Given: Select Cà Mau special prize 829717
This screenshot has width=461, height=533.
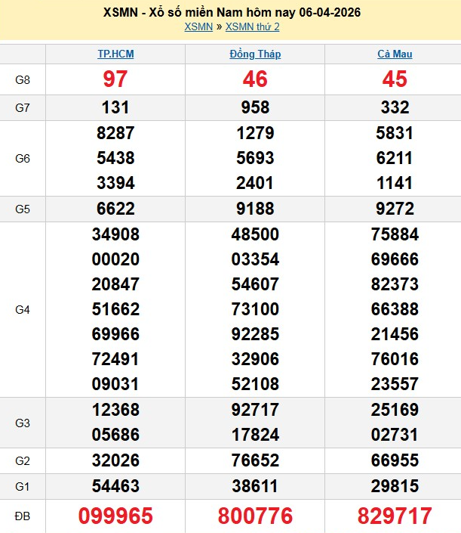Looking at the screenshot, I should 395,516.
